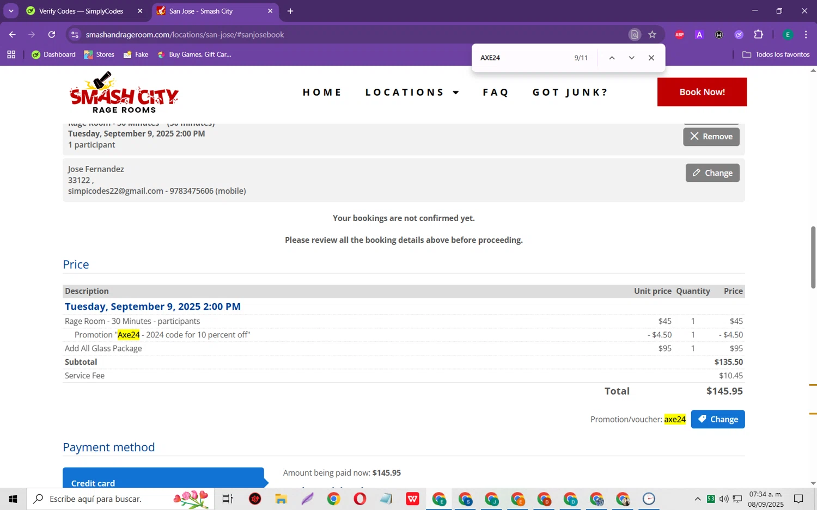This screenshot has width=817, height=510.
Task: Change Jose Fernandez contact details
Action: tap(712, 173)
